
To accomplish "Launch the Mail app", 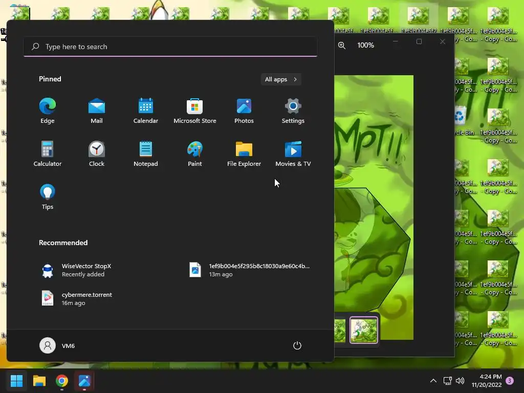I will (97, 111).
